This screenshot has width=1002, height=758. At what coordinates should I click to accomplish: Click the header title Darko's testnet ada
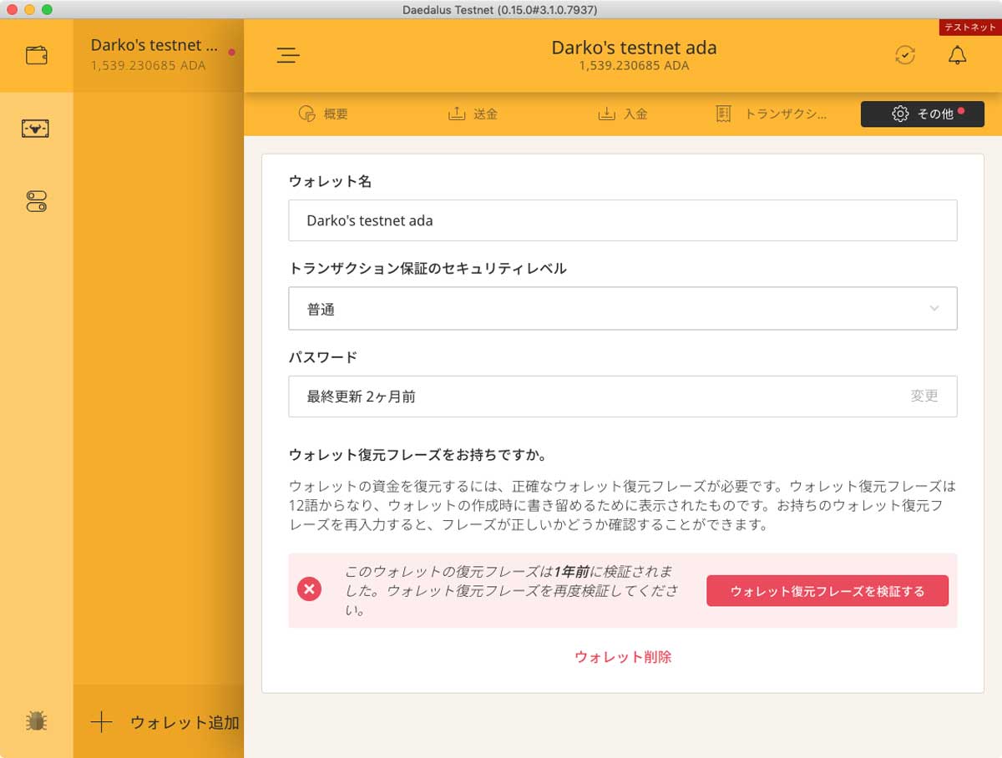point(634,48)
